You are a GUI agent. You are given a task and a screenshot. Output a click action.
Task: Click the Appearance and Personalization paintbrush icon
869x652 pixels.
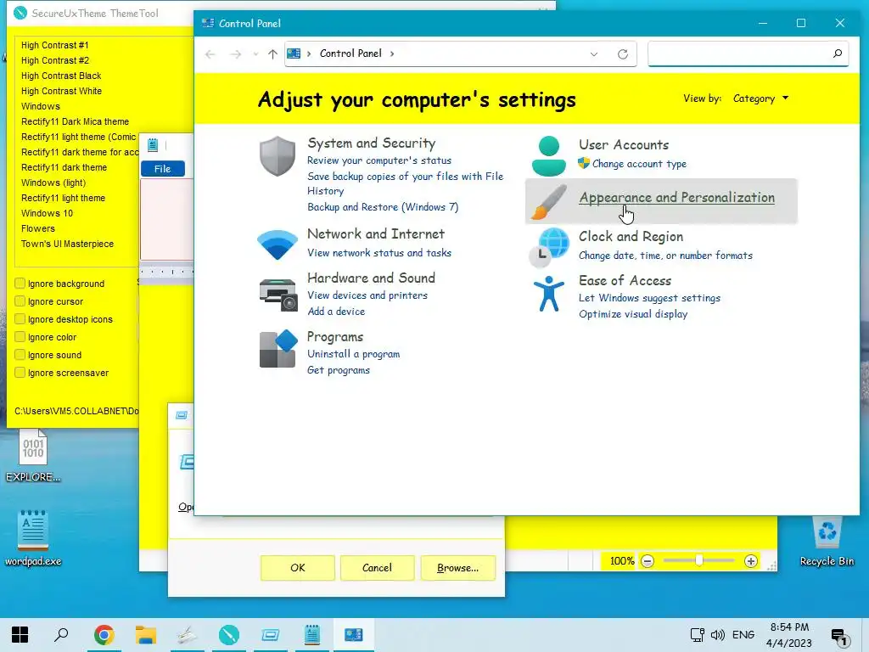549,201
